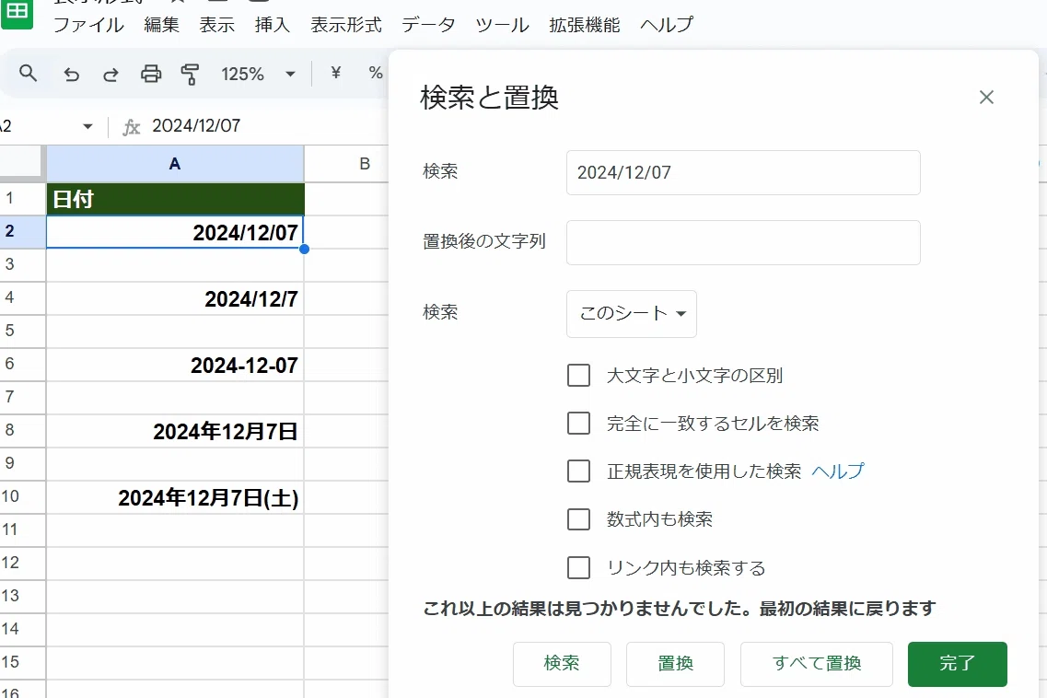Screen dimensions: 1047x698
Task: Click the 検索 button in the dialog
Action: [562, 664]
